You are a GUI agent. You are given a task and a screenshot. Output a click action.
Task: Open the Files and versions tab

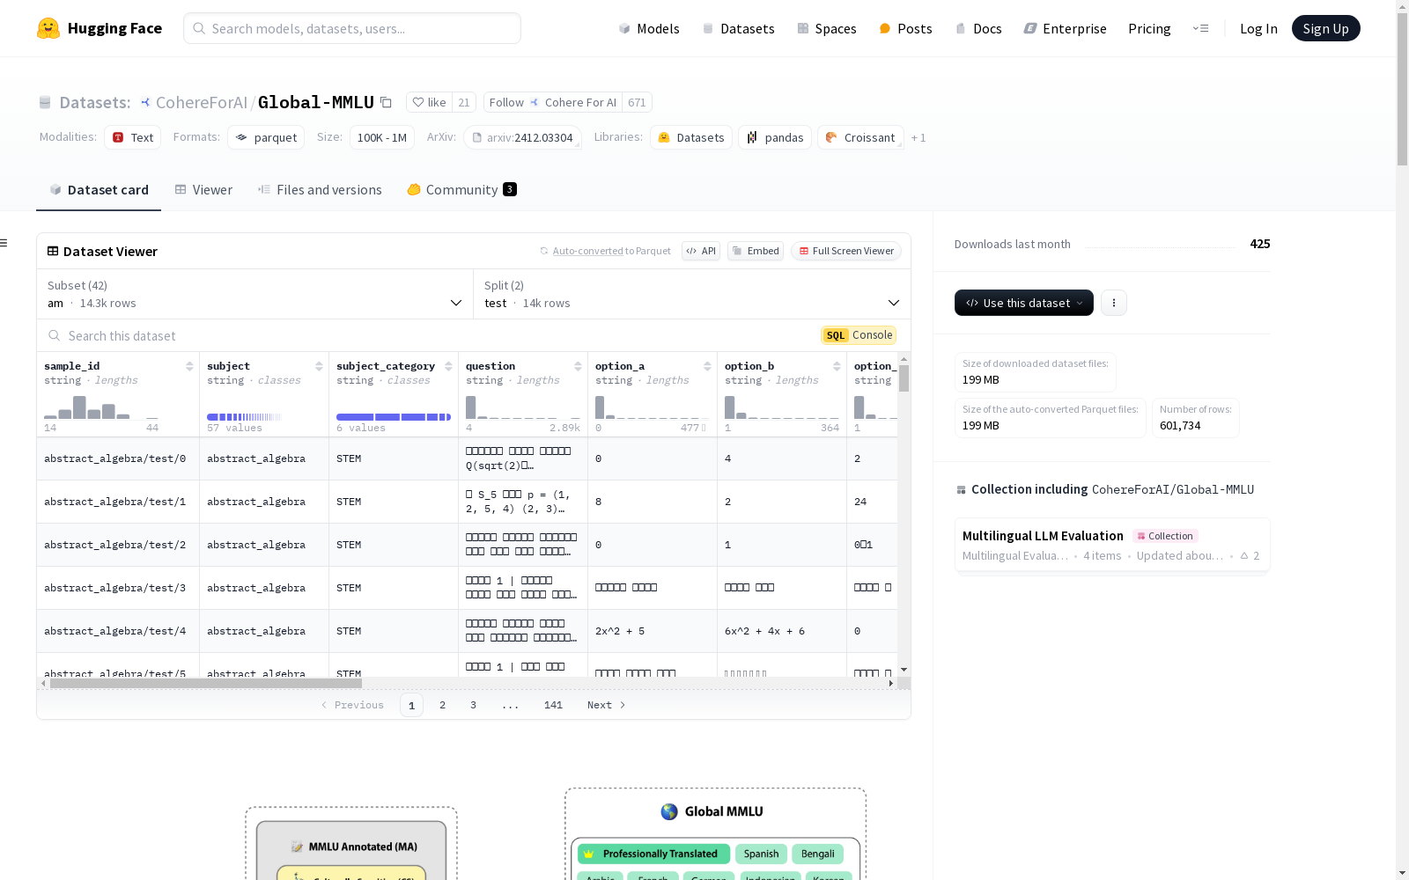pyautogui.click(x=320, y=190)
